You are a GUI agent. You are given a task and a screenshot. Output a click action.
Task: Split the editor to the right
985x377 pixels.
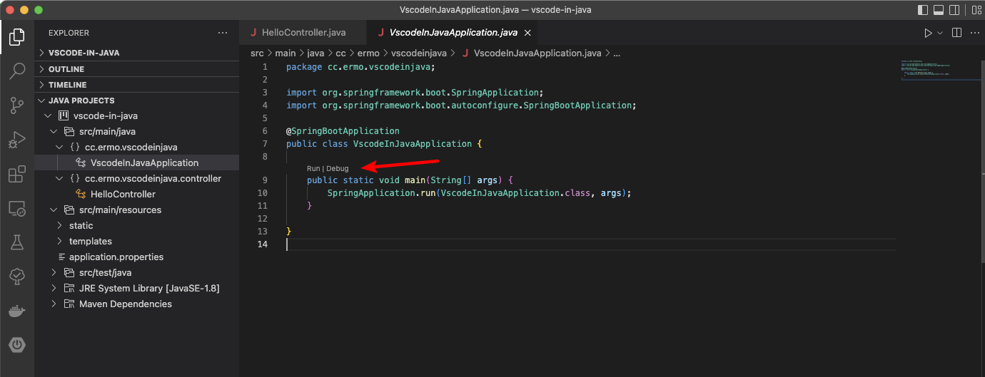tap(956, 33)
